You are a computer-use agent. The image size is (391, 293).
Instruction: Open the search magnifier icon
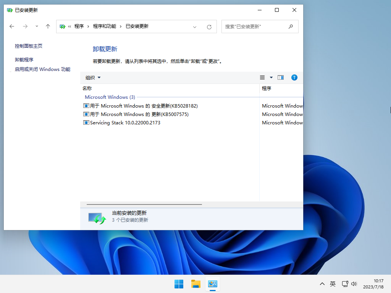tap(291, 26)
